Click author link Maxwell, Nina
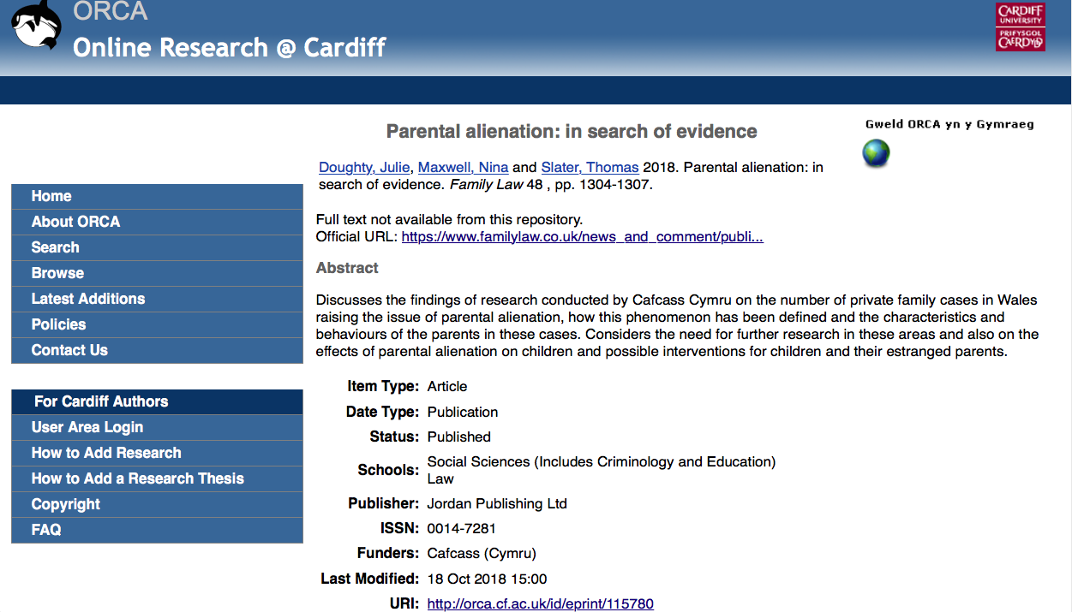The height and width of the screenshot is (612, 1072). click(x=463, y=167)
